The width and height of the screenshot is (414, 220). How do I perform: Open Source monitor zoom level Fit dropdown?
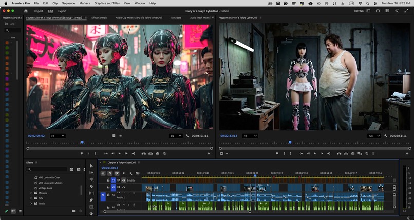click(58, 136)
